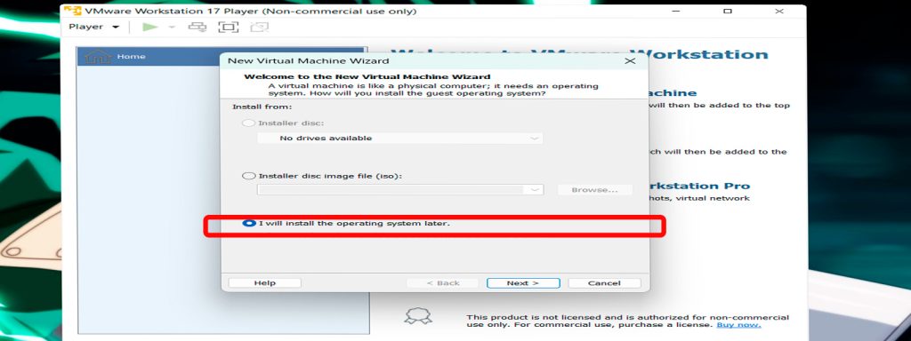Open the No drives available dropdown
This screenshot has height=341, width=911.
click(400, 138)
